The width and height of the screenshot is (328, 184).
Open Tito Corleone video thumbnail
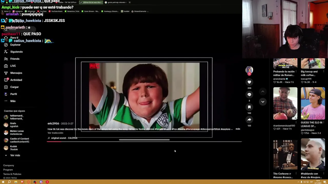pos(285,155)
